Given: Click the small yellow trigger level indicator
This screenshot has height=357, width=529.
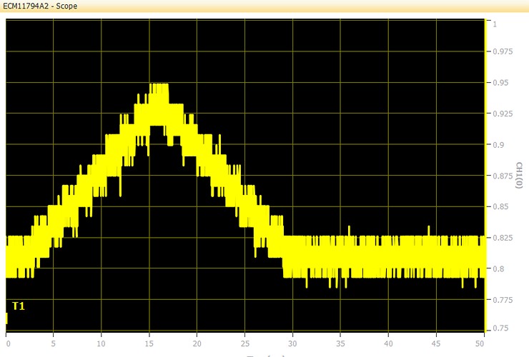Looking at the screenshot, I should coord(6,318).
